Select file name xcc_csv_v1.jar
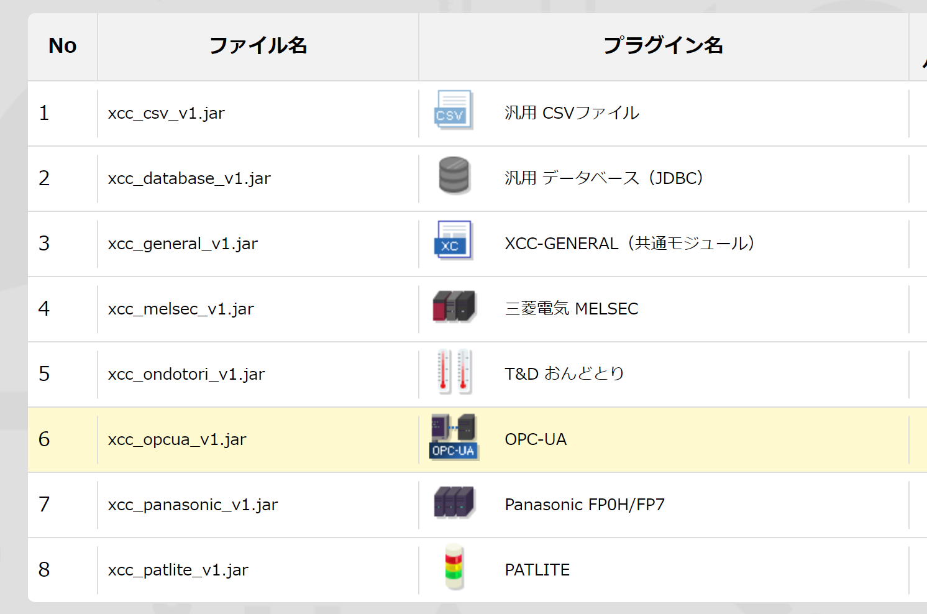The image size is (927, 614). tap(166, 114)
